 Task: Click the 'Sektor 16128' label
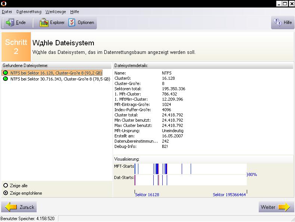click(147, 195)
